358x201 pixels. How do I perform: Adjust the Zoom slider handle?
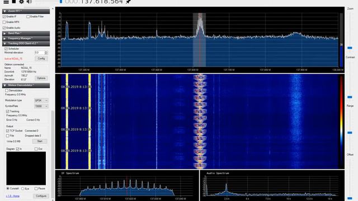350,48
